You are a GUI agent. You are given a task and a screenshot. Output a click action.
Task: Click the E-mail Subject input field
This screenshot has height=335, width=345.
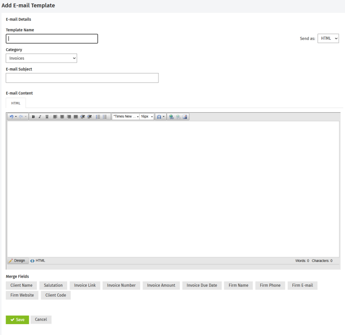pyautogui.click(x=82, y=78)
